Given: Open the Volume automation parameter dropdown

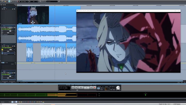Looking at the screenshot, I should pyautogui.click(x=15, y=62).
